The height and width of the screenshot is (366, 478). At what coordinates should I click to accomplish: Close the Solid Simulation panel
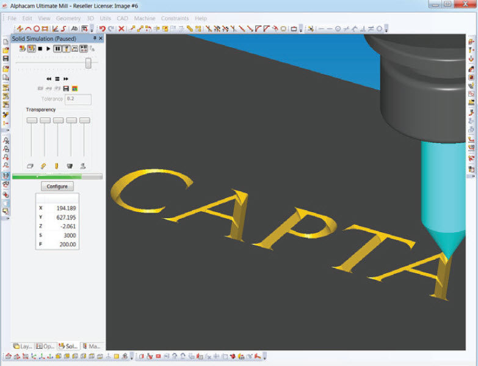click(x=101, y=38)
